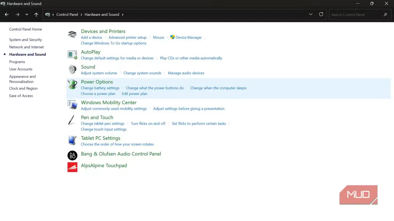
Task: Open the Pen and Touch heading
Action: click(x=97, y=118)
